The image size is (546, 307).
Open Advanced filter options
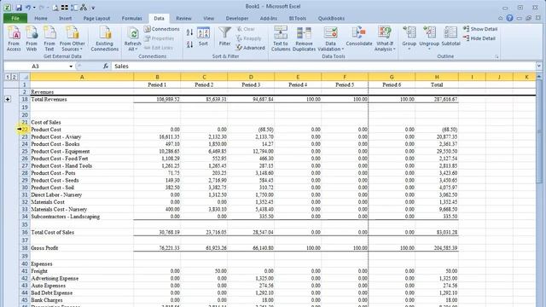pos(250,48)
